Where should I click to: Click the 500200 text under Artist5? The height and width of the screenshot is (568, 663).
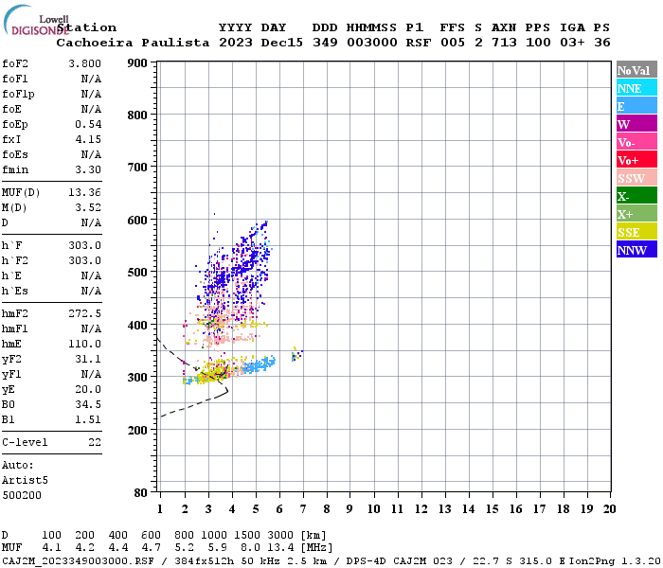tap(22, 495)
